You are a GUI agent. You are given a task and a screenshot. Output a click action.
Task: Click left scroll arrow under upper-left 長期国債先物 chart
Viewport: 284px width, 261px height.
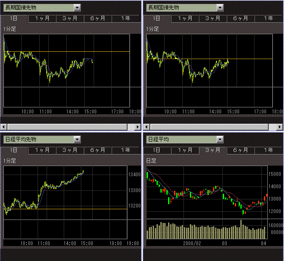[x=4, y=127]
